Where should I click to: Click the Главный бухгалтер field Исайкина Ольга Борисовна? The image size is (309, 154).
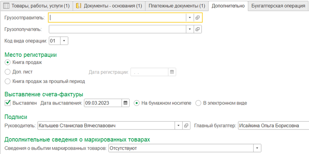pos(274,126)
